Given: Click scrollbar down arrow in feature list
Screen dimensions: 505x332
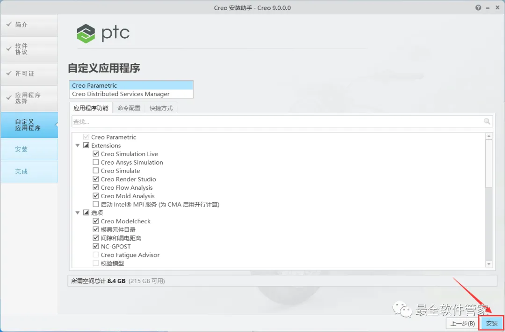Looking at the screenshot, I should pos(489,264).
